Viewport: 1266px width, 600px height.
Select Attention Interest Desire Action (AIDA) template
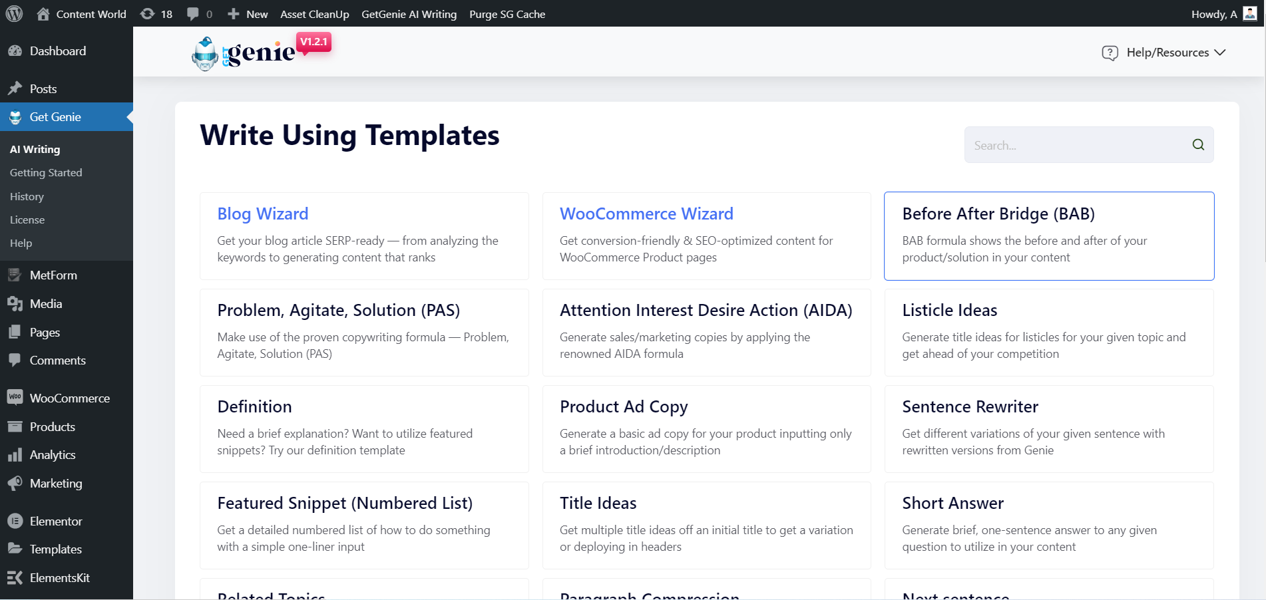pyautogui.click(x=706, y=333)
